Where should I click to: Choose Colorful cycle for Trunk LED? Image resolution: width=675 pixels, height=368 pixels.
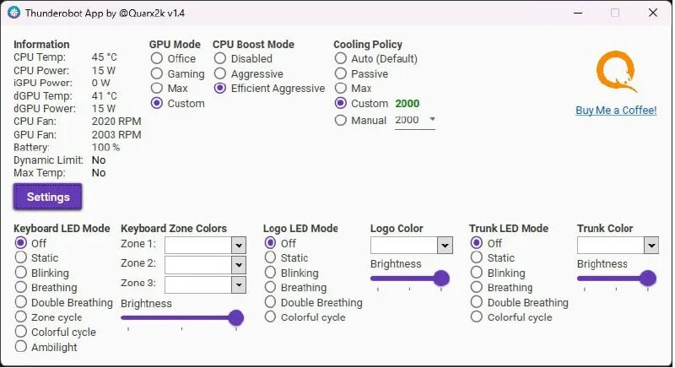477,317
